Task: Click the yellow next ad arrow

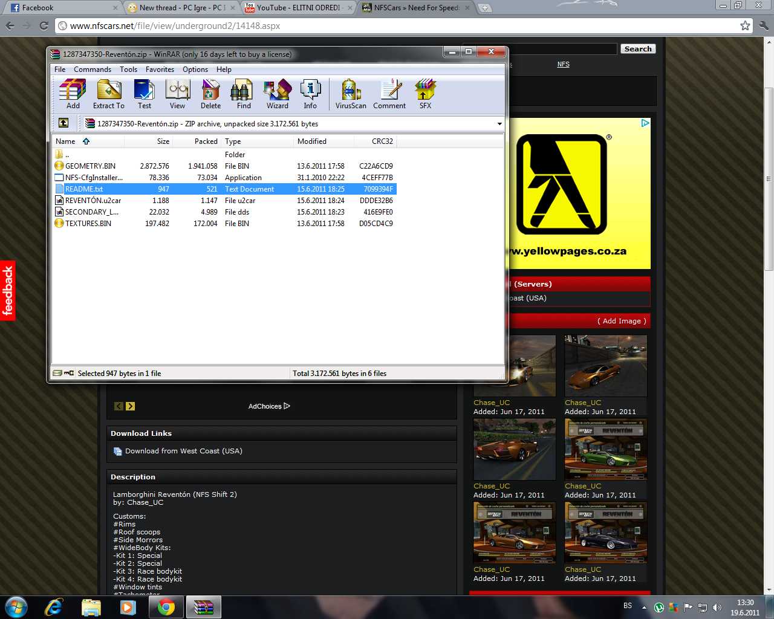Action: coord(131,406)
